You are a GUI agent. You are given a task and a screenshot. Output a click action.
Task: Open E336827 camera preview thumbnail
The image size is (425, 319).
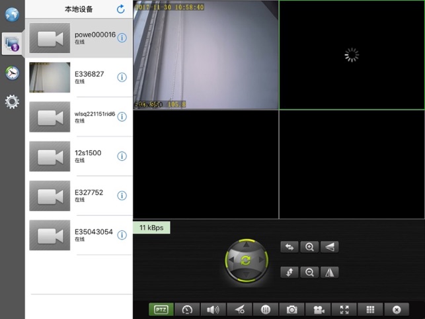click(x=50, y=77)
